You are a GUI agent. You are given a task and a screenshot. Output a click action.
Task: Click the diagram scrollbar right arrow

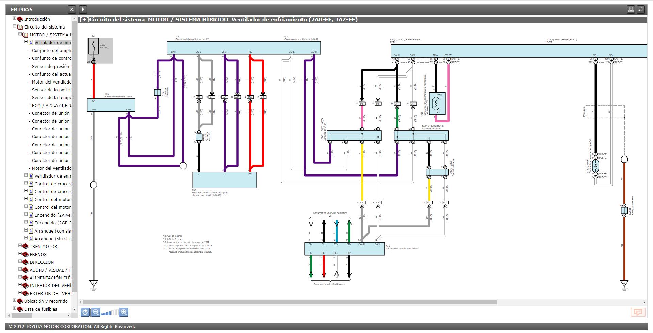pyautogui.click(x=644, y=302)
